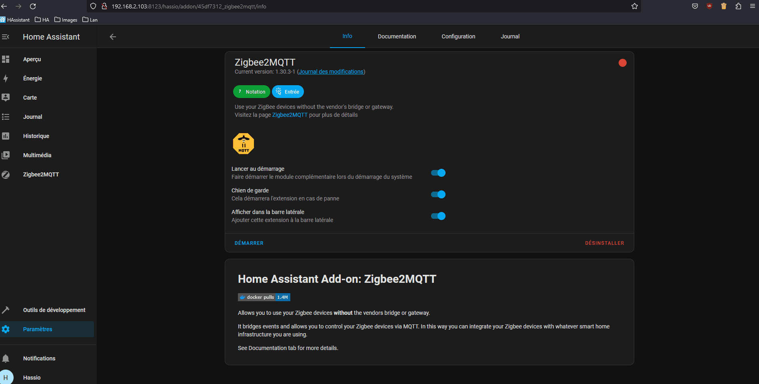
Task: Click heading 'Home Assistant Add-on: Zigbee2MQTT'
Action: 337,279
